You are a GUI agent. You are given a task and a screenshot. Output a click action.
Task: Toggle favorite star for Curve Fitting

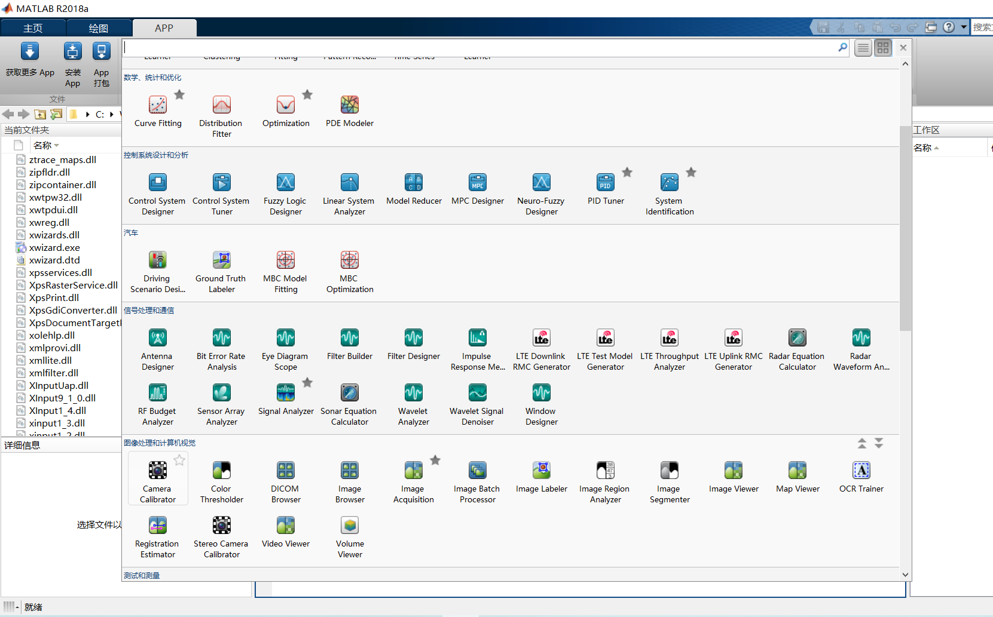coord(179,94)
